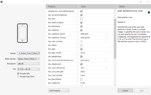Click the scrollbar up arrow
Screen dimensions: 151x95
(115, 10)
